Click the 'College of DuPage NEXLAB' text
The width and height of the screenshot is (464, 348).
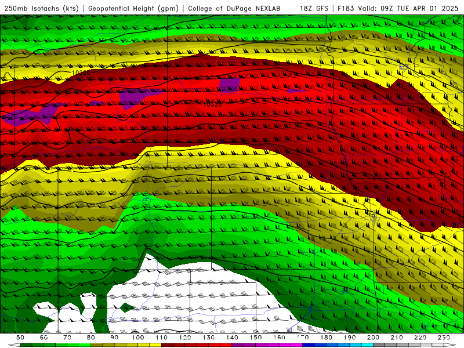[234, 8]
